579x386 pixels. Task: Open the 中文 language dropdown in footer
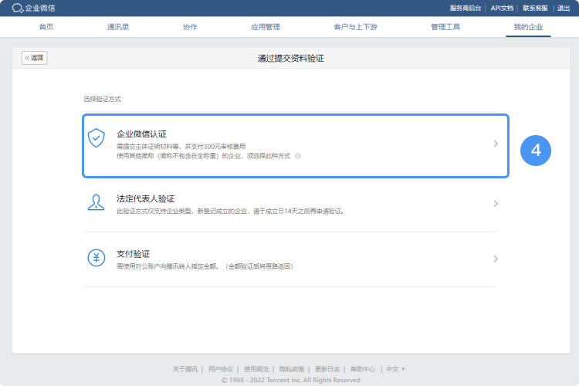395,369
